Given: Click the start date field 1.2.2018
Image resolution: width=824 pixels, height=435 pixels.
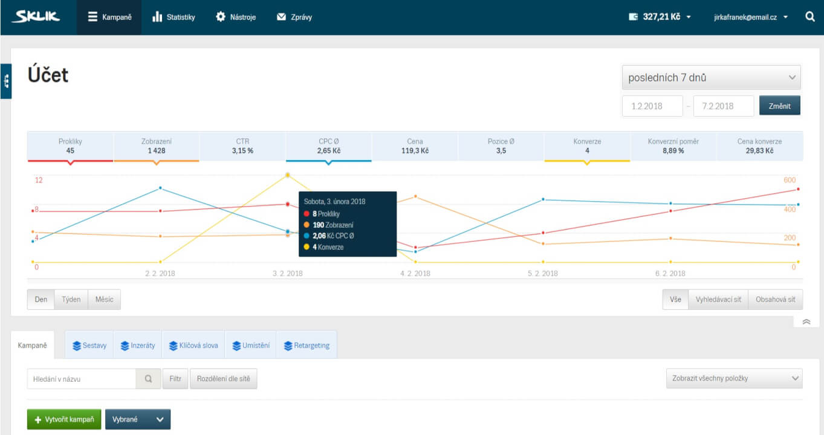Looking at the screenshot, I should (652, 106).
